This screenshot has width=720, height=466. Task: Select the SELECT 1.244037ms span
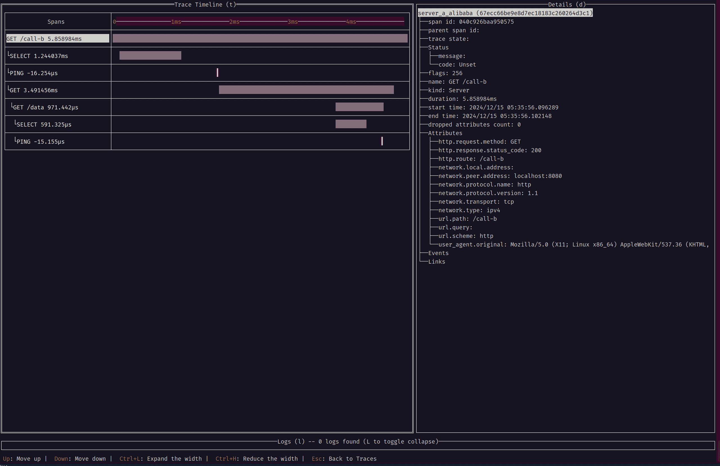(x=39, y=56)
